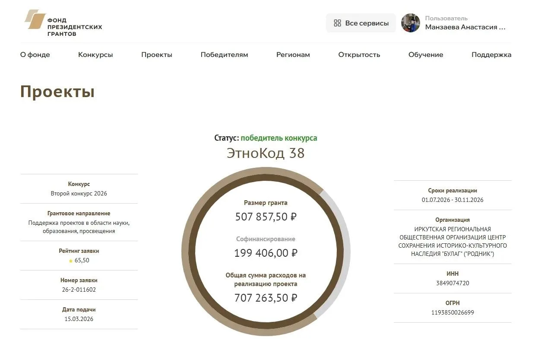Click the grid icon in Все сервисы
554x362 pixels.
pyautogui.click(x=338, y=23)
